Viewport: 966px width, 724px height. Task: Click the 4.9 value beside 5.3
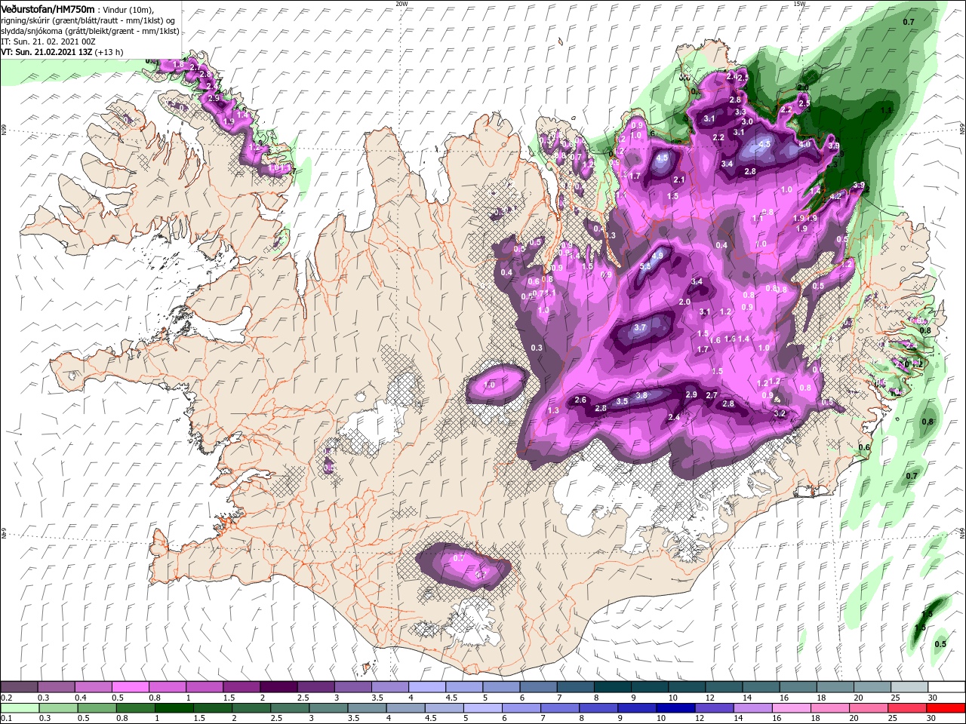[657, 256]
